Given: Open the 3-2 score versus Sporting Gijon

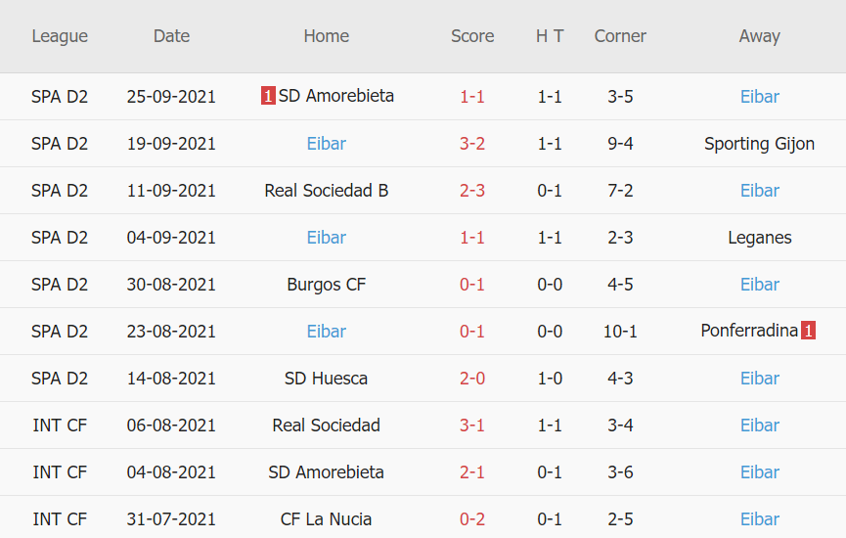Looking at the screenshot, I should pos(472,144).
